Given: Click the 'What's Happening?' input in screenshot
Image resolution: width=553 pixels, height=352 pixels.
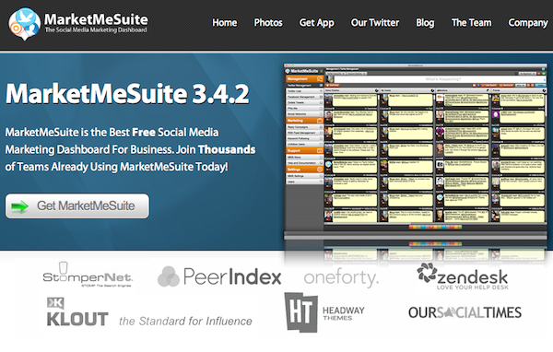Looking at the screenshot, I should pos(440,79).
